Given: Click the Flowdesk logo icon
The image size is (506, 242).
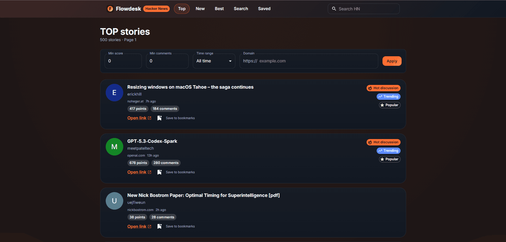Looking at the screenshot, I should pyautogui.click(x=110, y=8).
